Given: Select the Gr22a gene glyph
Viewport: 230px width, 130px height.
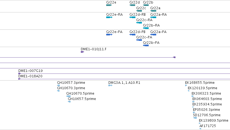Looking at the screenshot, I should point(153,11).
